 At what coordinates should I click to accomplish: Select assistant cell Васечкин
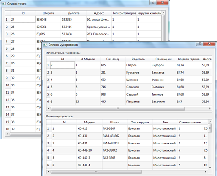[x=163, y=101]
